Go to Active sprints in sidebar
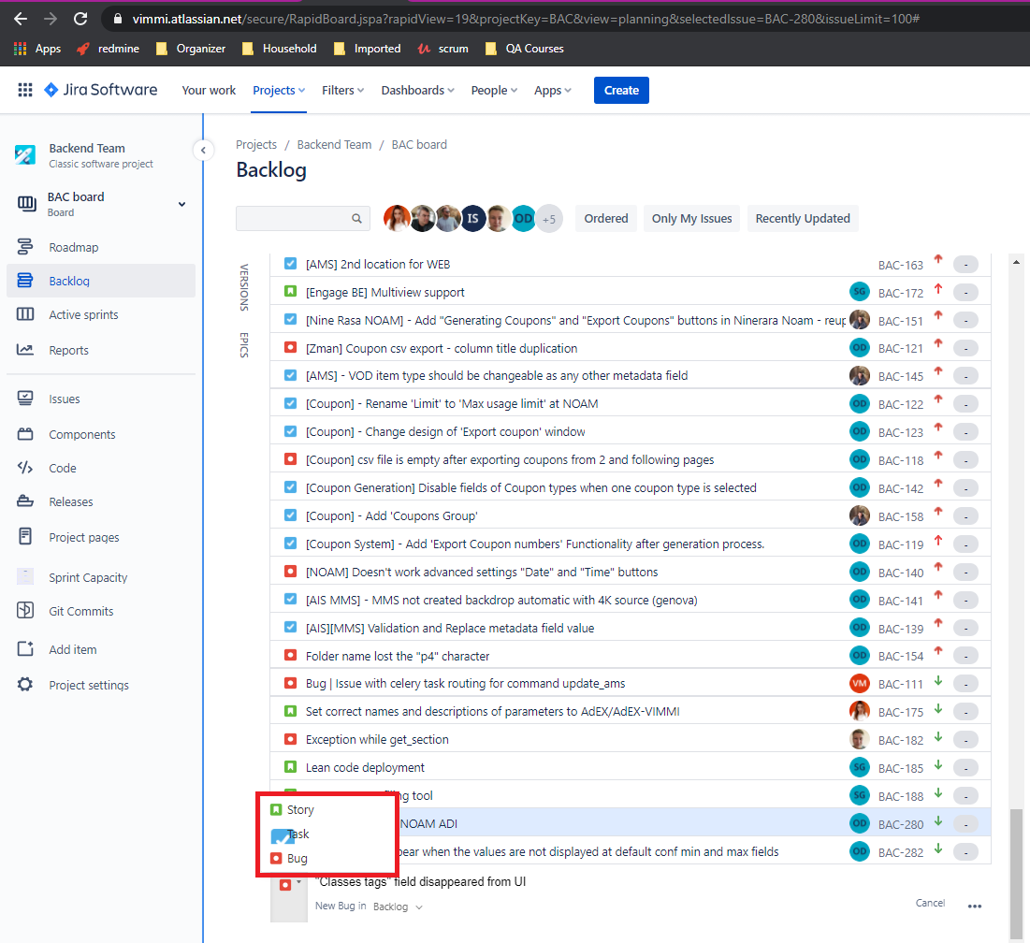This screenshot has width=1030, height=943. click(x=83, y=314)
